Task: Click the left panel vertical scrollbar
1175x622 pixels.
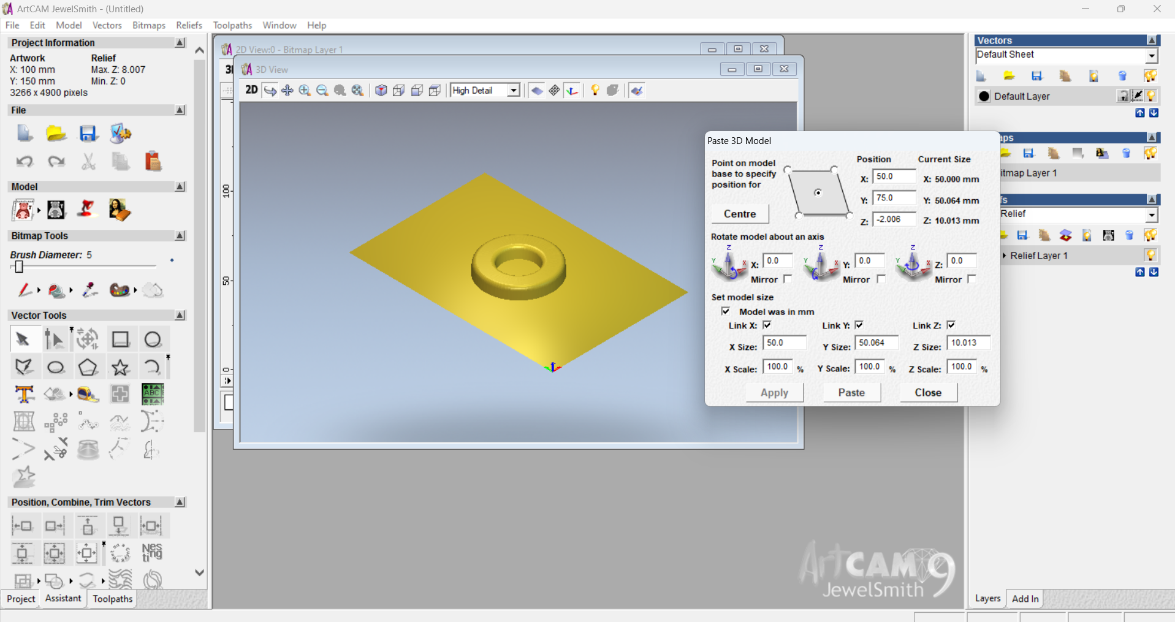Action: click(x=199, y=245)
